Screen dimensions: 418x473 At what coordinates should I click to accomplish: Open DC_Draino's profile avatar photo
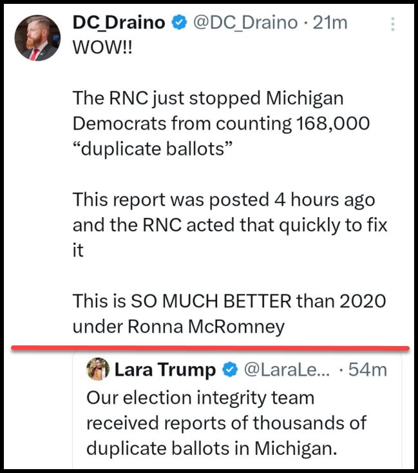point(36,37)
